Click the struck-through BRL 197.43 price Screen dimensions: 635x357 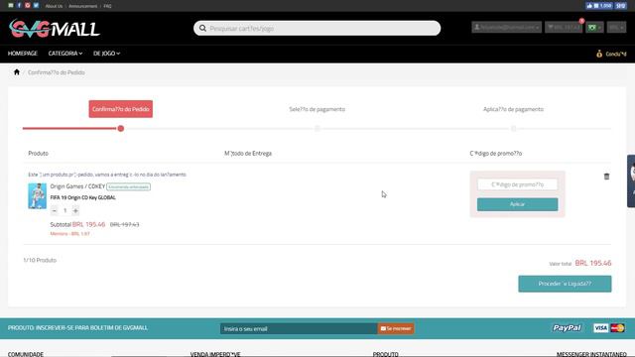(x=124, y=224)
